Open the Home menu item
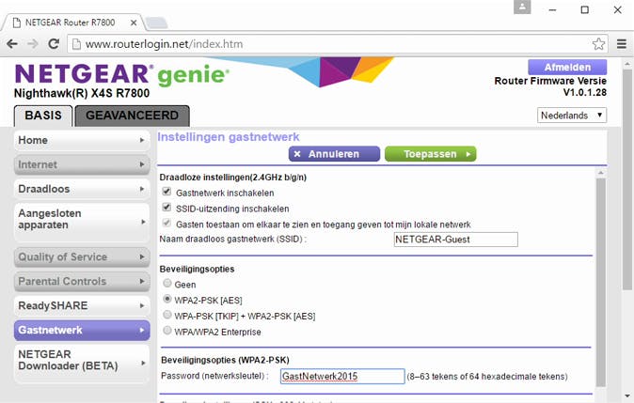The image size is (634, 403). coord(82,141)
